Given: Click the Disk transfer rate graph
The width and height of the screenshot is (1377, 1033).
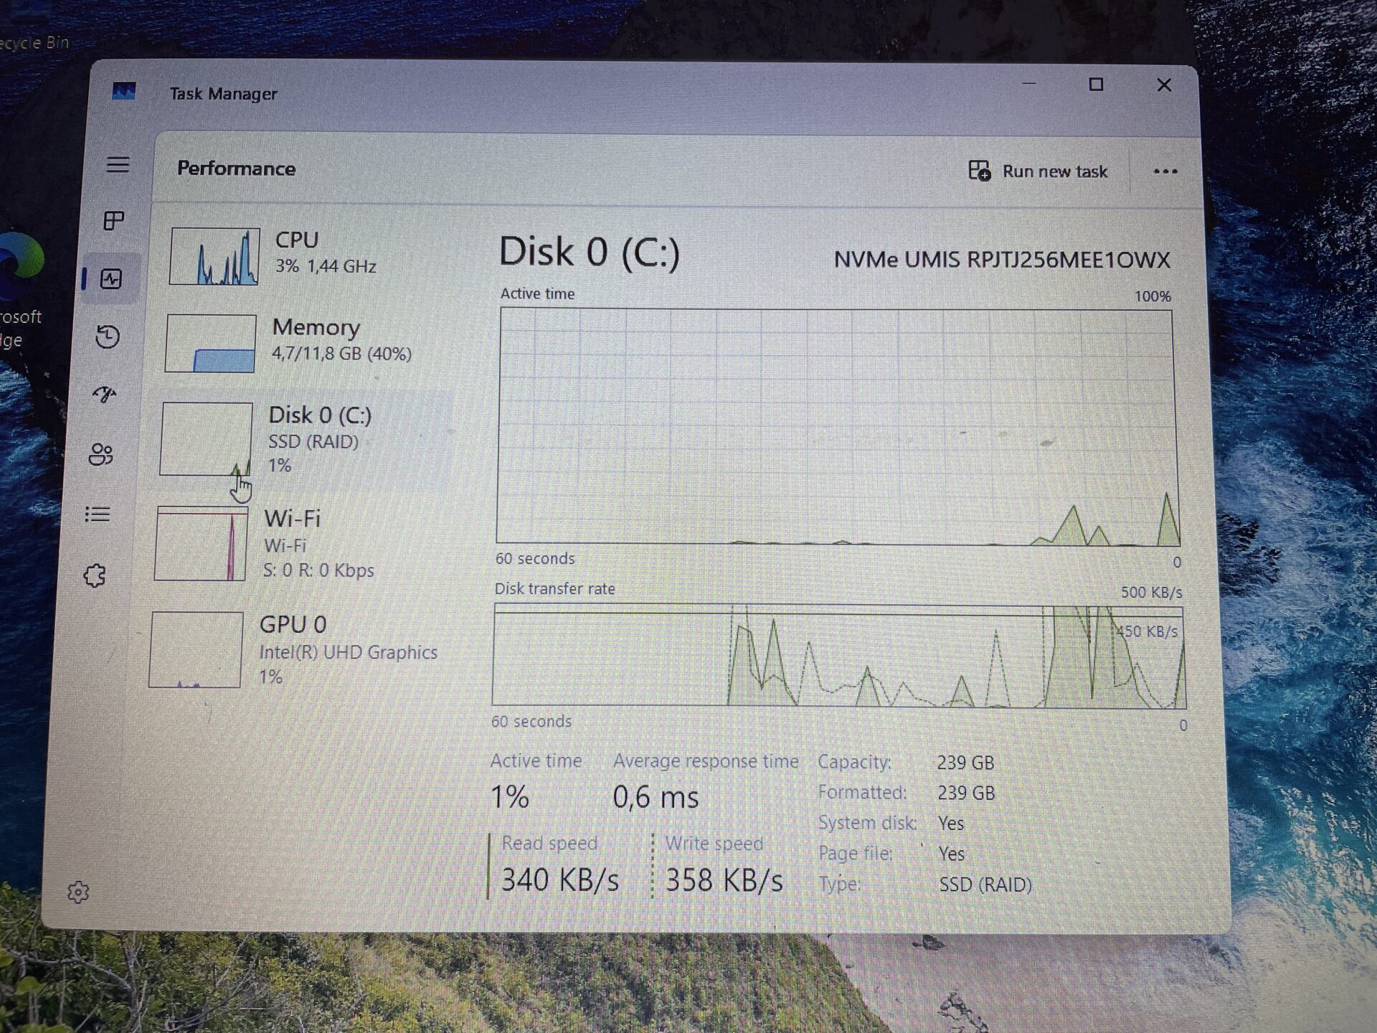Looking at the screenshot, I should coord(838,656).
